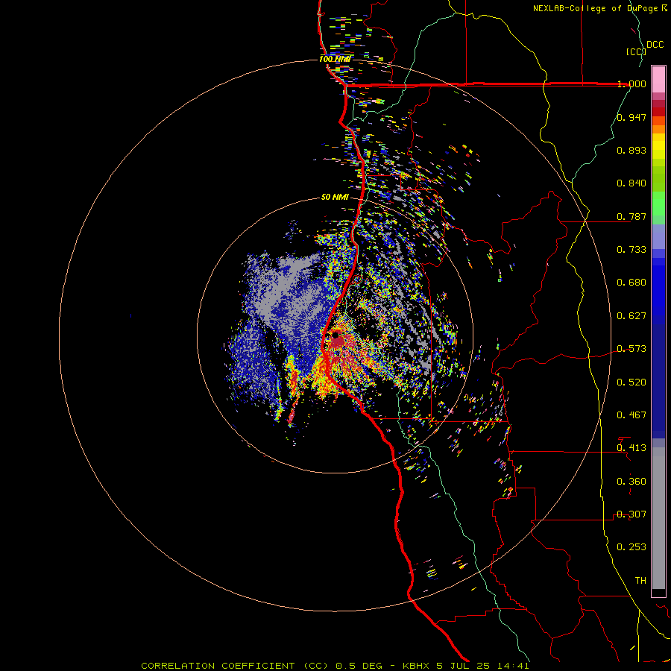
Task: Click the 0.360 scale value
Action: coord(631,482)
